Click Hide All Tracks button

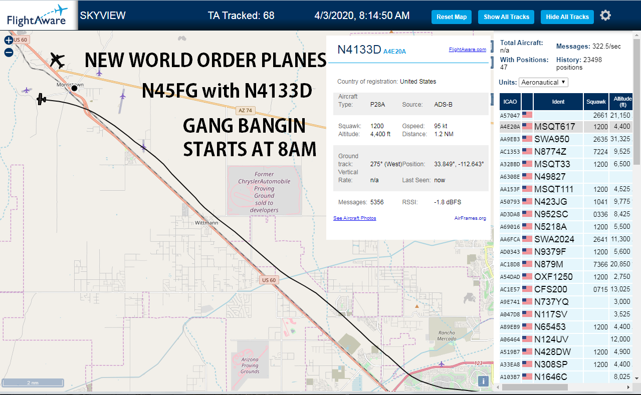(567, 17)
